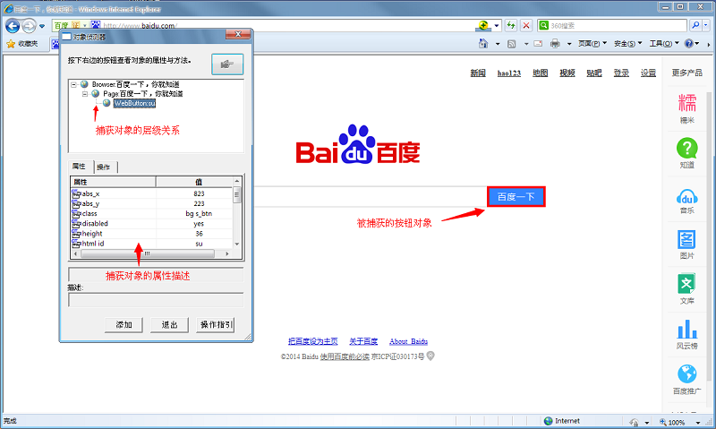Click the RSS feeds icon
The height and width of the screenshot is (429, 716).
[x=511, y=44]
